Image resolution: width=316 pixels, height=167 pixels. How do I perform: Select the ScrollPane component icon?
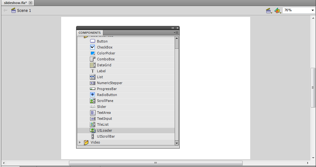click(x=93, y=101)
